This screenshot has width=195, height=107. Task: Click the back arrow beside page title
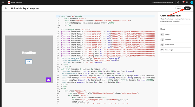tap(6, 8)
